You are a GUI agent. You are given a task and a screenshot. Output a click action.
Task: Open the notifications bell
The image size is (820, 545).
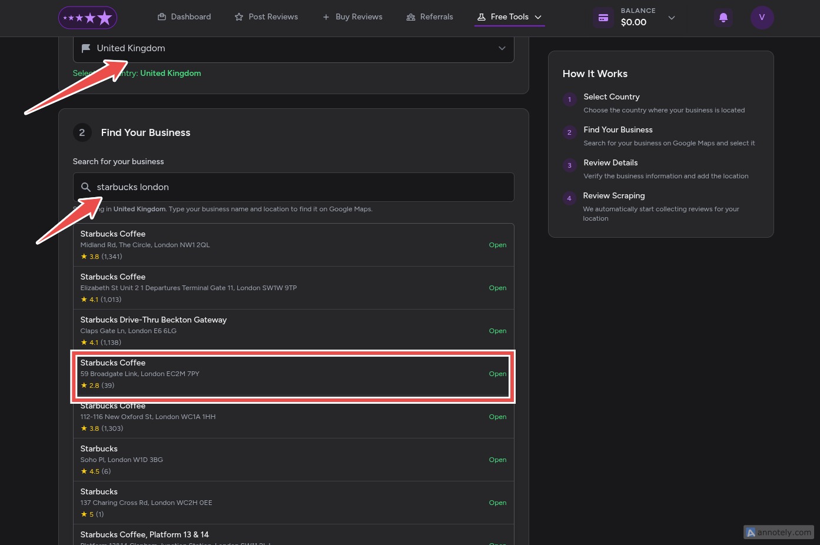(723, 18)
